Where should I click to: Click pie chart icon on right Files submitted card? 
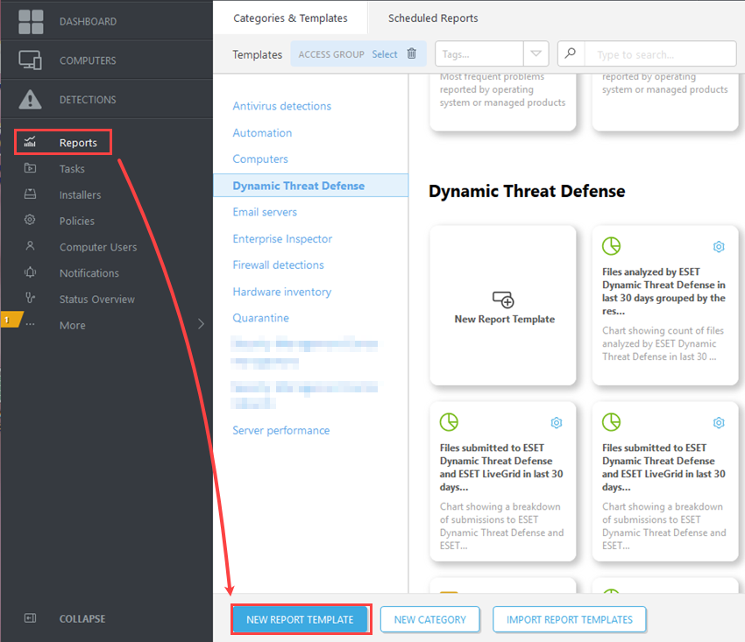pyautogui.click(x=611, y=421)
